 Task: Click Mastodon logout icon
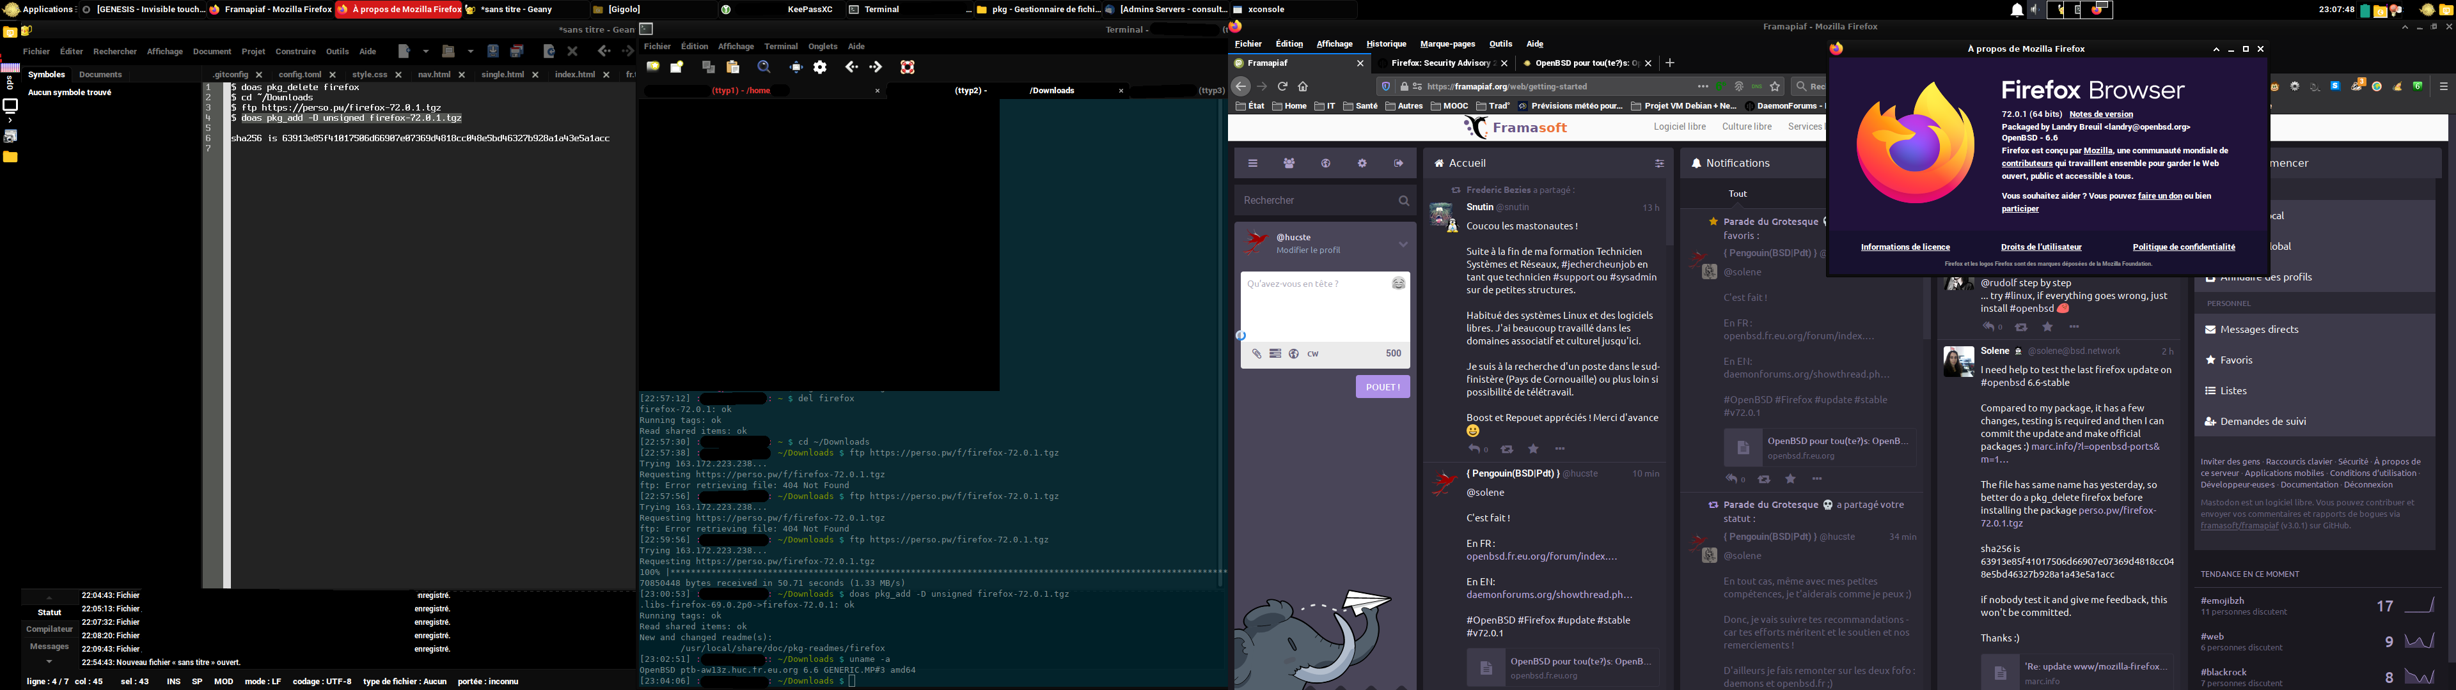(x=1397, y=163)
